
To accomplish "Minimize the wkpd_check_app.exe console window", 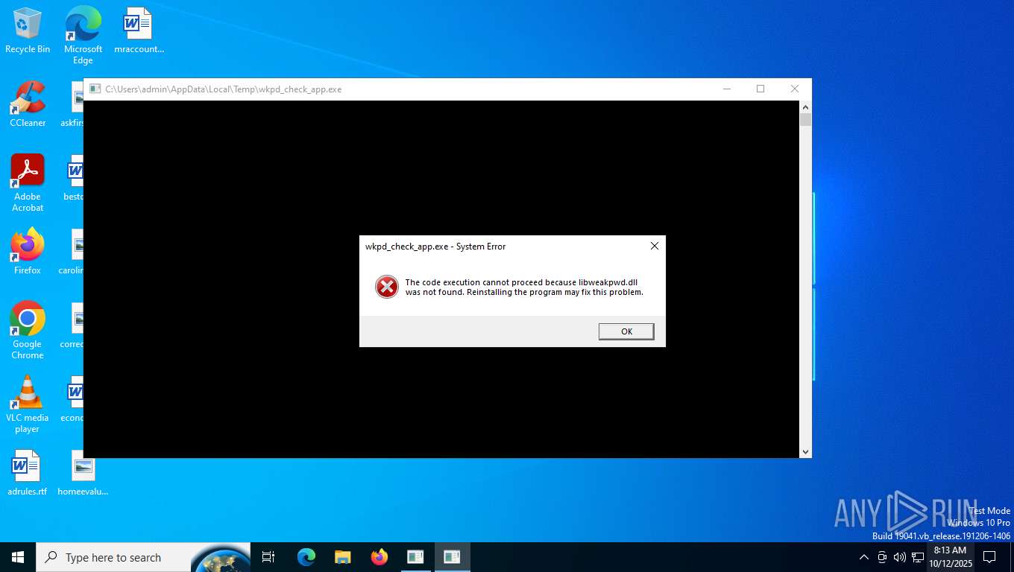I will (727, 89).
